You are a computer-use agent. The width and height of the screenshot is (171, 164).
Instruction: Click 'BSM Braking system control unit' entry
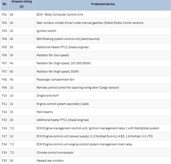(x=68, y=39)
